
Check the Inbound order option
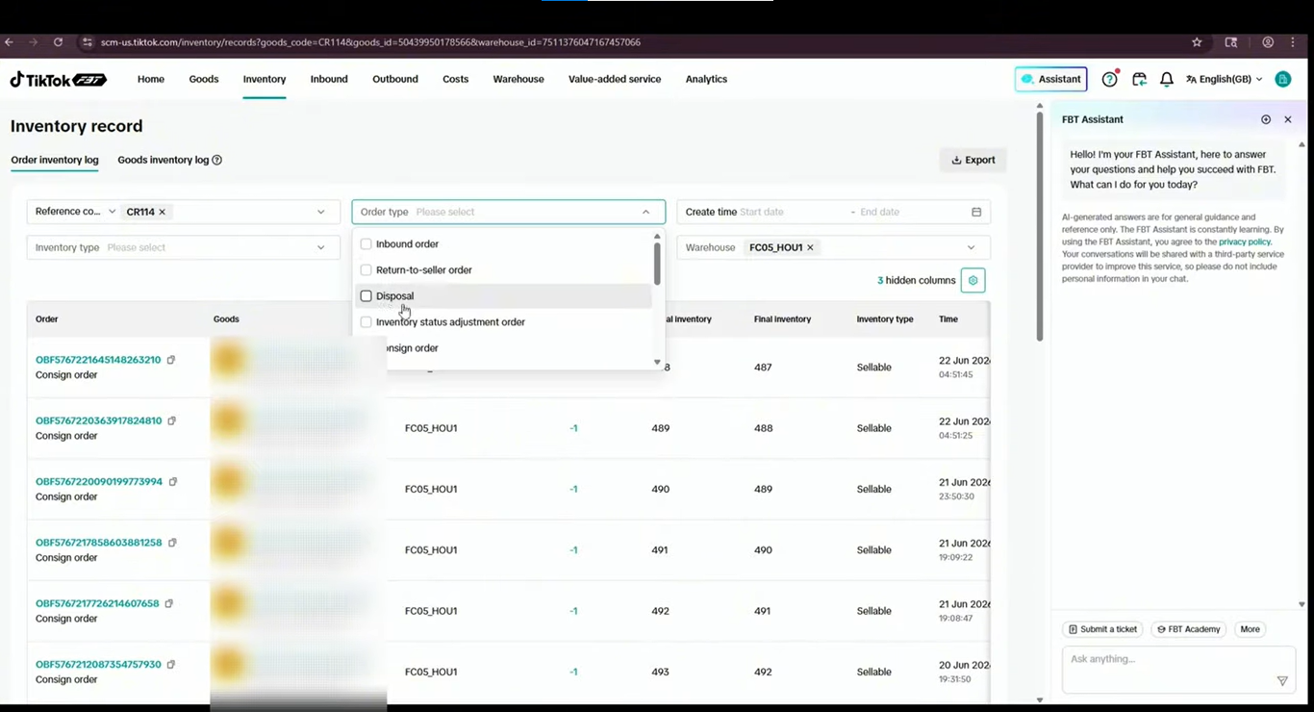366,244
